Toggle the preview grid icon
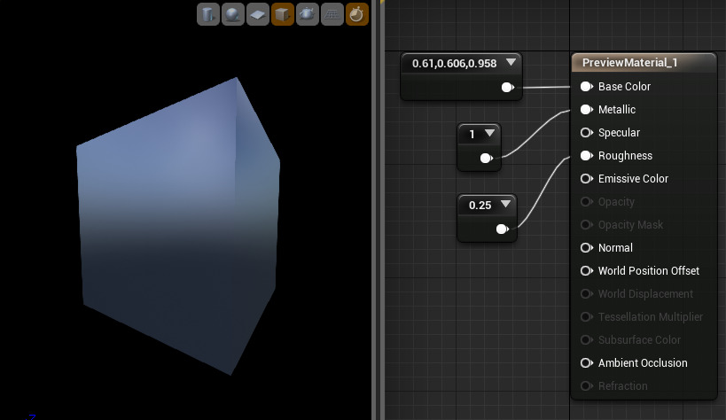Viewport: 726px width, 420px height. point(332,14)
